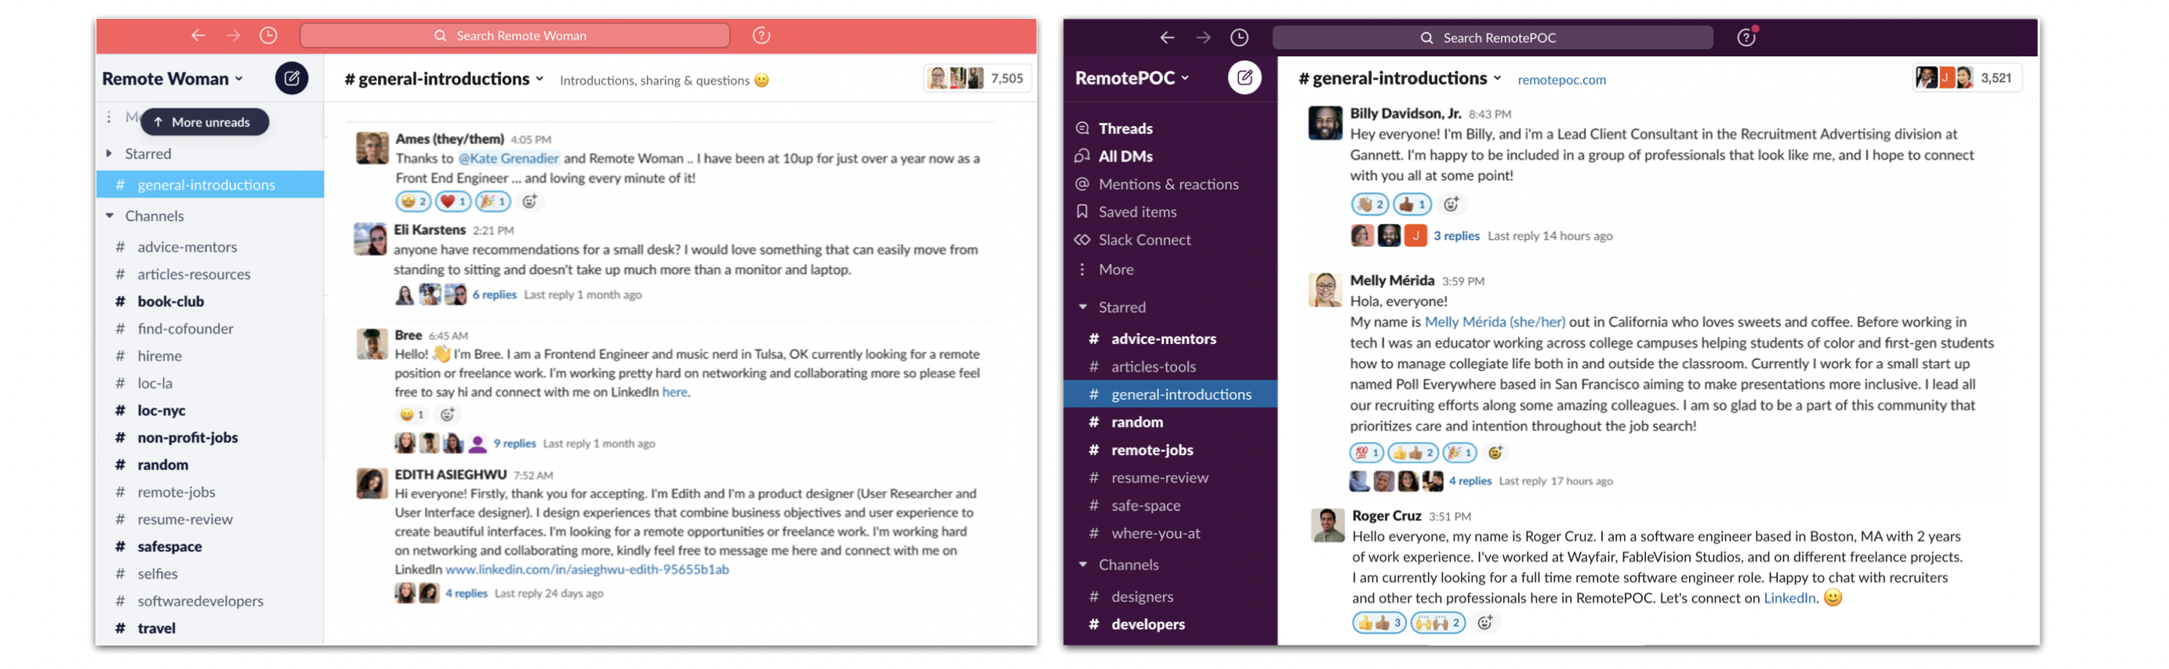Click Search Remote Woman field

514,35
